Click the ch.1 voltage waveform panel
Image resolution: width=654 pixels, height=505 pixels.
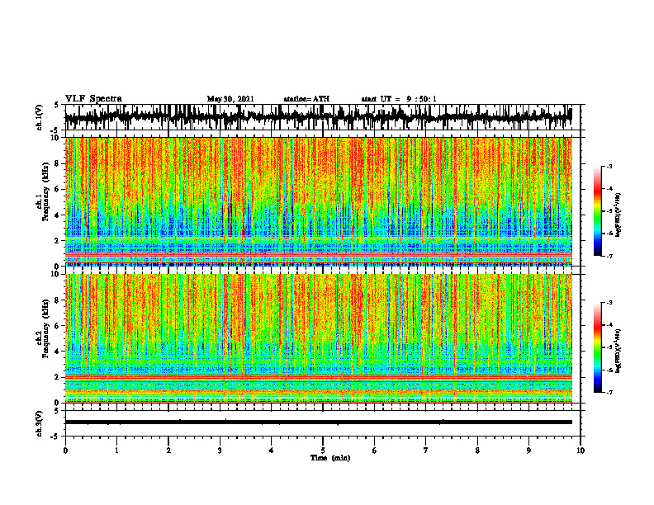pyautogui.click(x=322, y=117)
